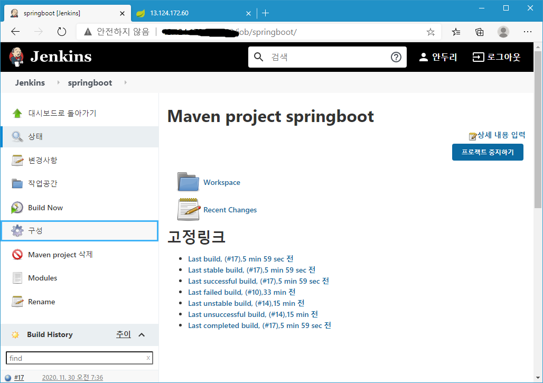Open Last completed build (#17) permalink
The image size is (543, 383).
point(259,325)
